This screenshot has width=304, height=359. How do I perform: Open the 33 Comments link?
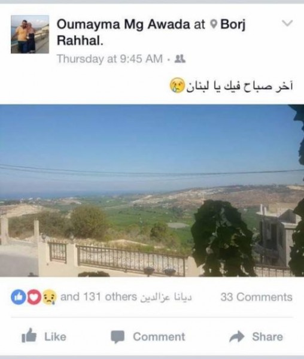pyautogui.click(x=256, y=297)
